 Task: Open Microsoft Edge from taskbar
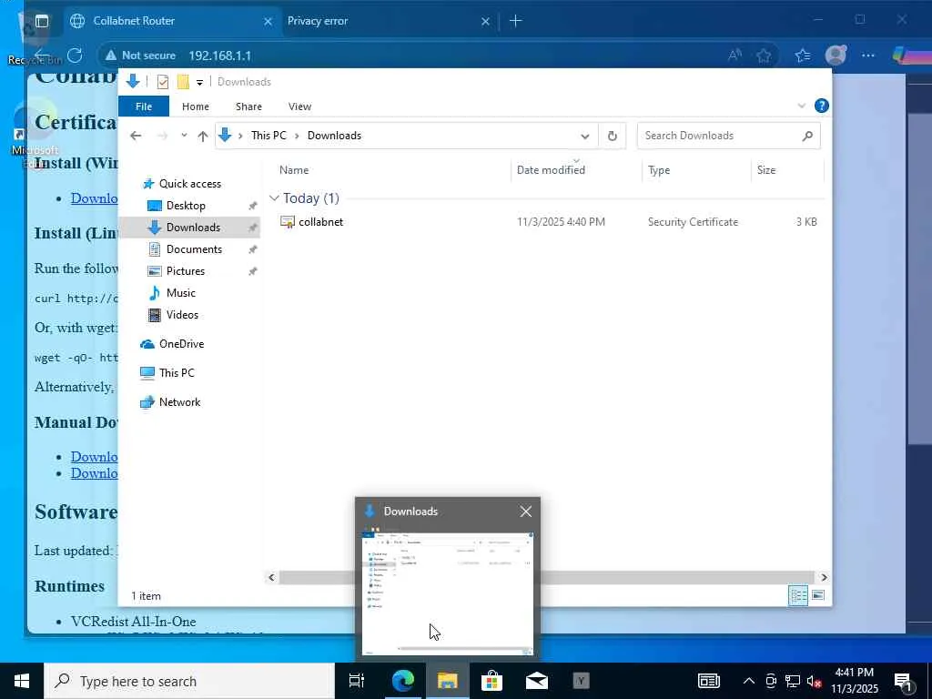[x=402, y=681]
